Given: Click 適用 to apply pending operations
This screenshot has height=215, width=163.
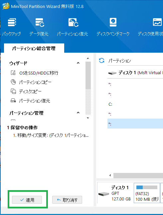Looking at the screenshot, I should (x=27, y=200).
